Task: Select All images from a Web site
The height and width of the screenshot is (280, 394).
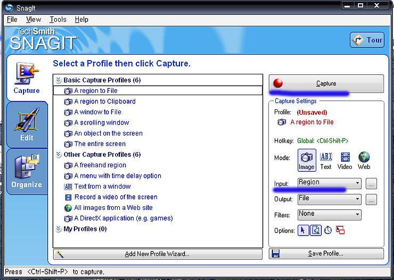Action: tap(113, 208)
